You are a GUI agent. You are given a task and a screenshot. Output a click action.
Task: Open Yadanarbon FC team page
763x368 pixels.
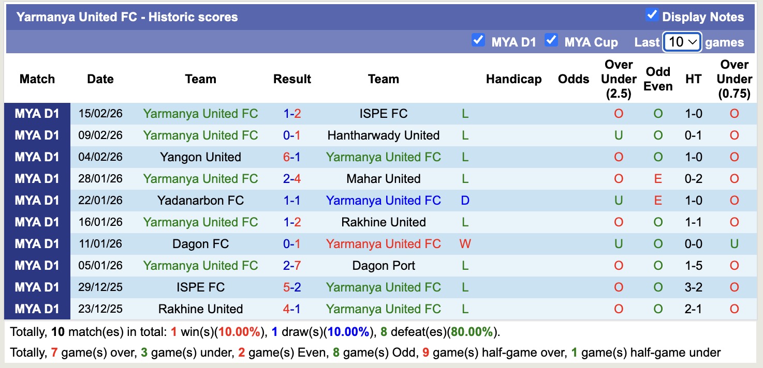[200, 200]
